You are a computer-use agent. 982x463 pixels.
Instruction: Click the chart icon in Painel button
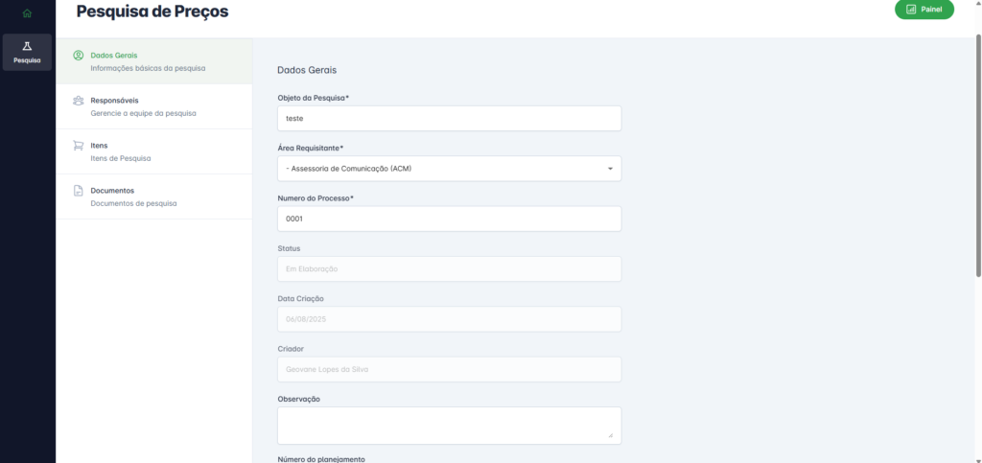pyautogui.click(x=911, y=10)
